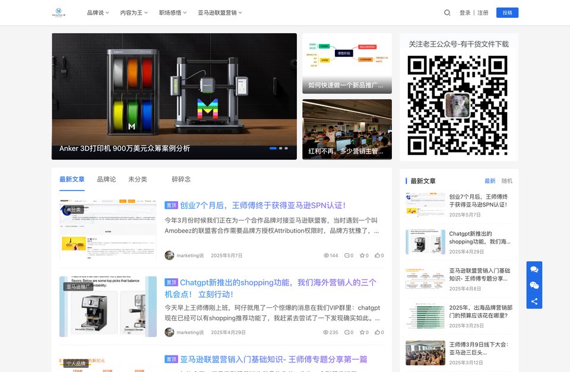The image size is (570, 372).
Task: Click the 登录 link
Action: coord(465,12)
